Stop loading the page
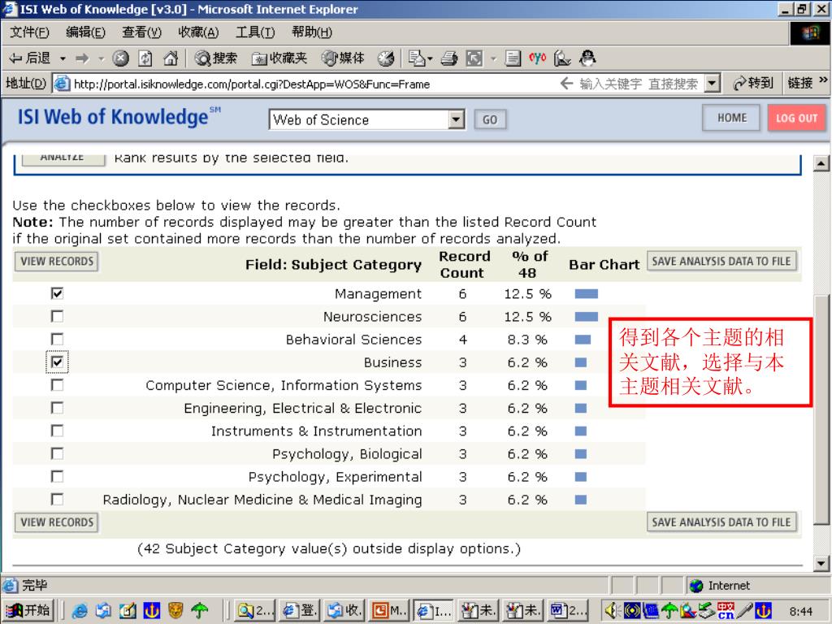Image resolution: width=832 pixels, height=624 pixels. [120, 58]
